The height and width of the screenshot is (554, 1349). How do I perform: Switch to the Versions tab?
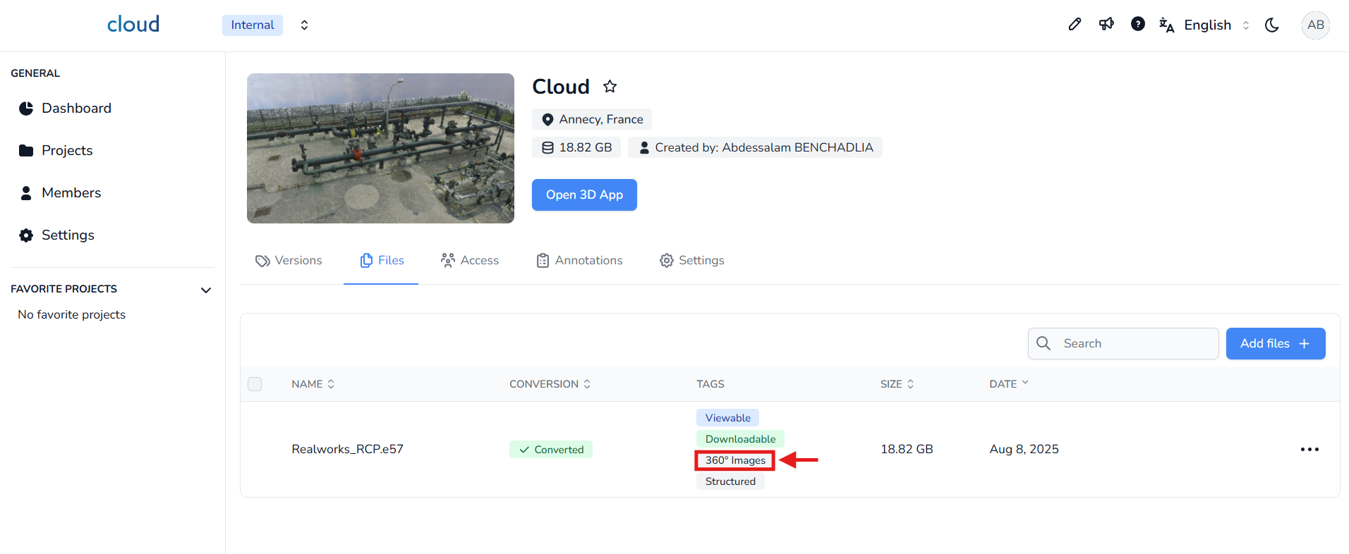[289, 261]
